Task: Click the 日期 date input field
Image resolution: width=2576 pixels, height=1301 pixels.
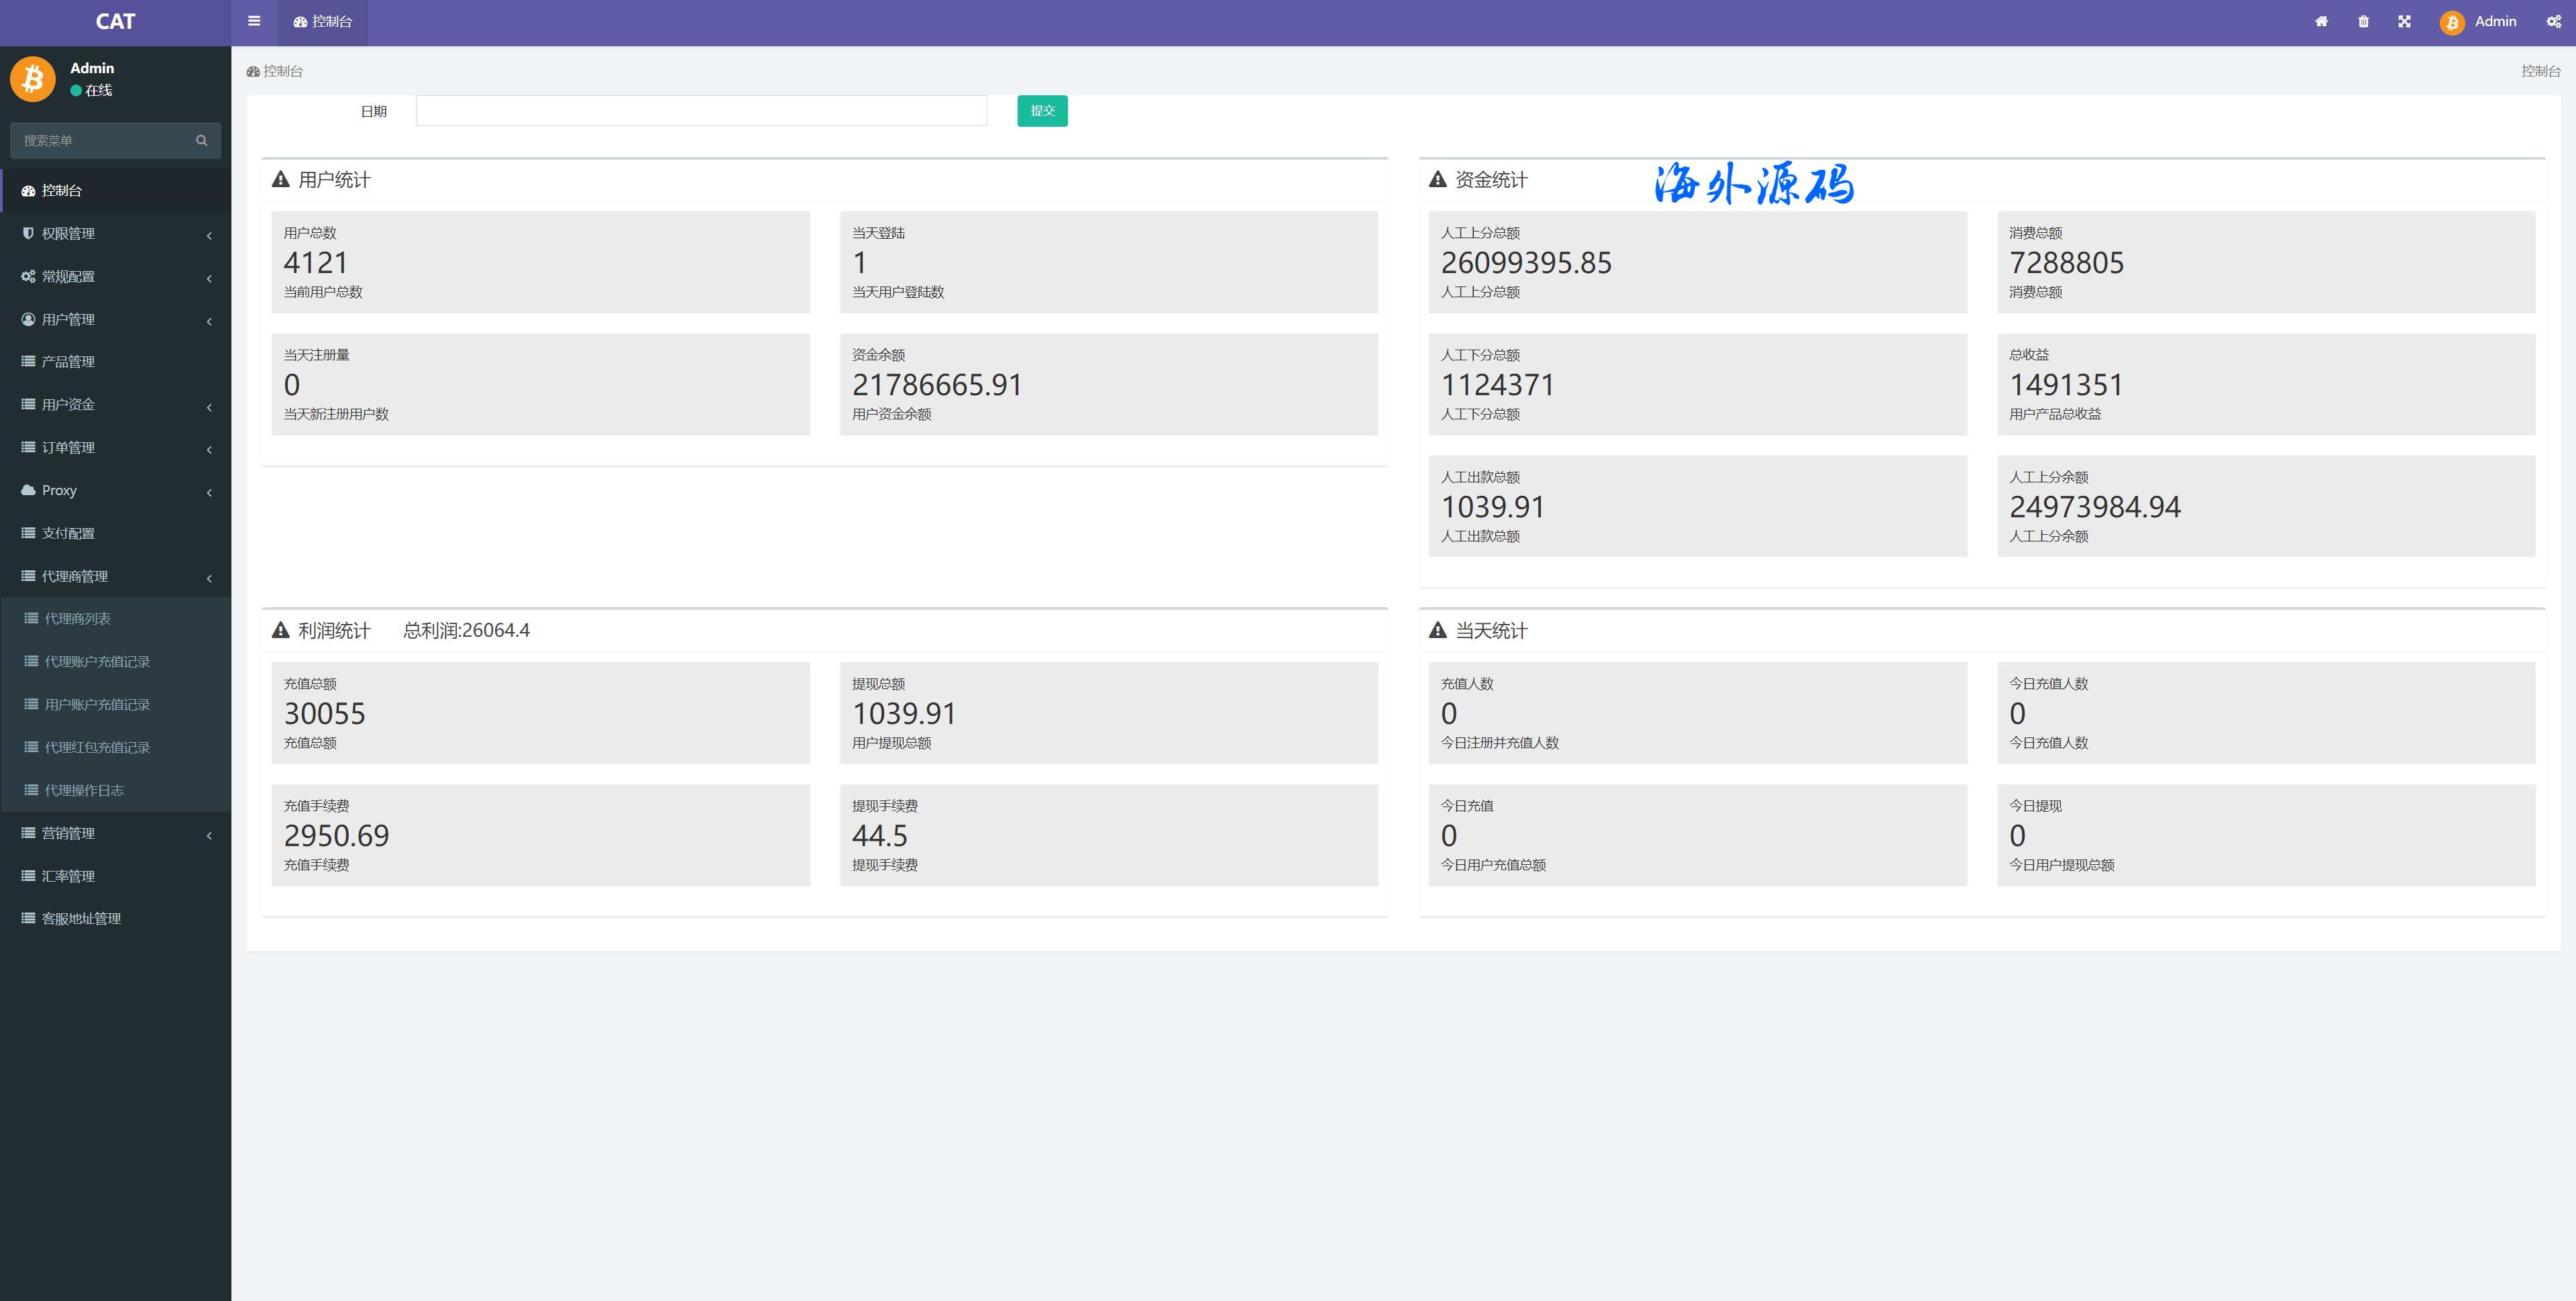Action: [x=701, y=111]
